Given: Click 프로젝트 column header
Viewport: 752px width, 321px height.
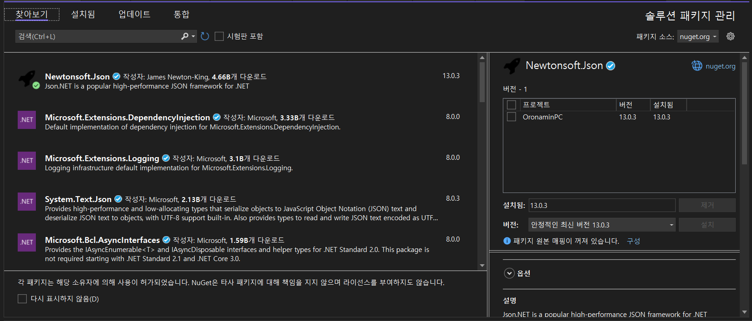Looking at the screenshot, I should click(x=568, y=105).
